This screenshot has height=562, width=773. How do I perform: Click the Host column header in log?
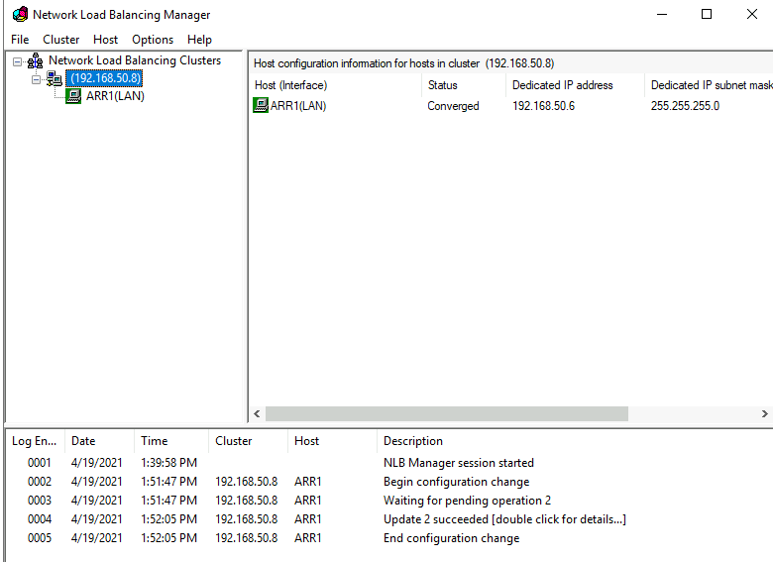[333, 441]
